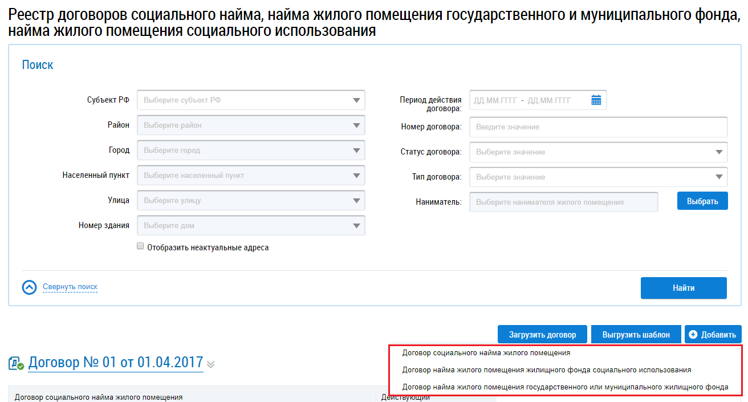Open the Населенный пункт dropdown
Viewport: 748px width, 402px height.
(251, 176)
